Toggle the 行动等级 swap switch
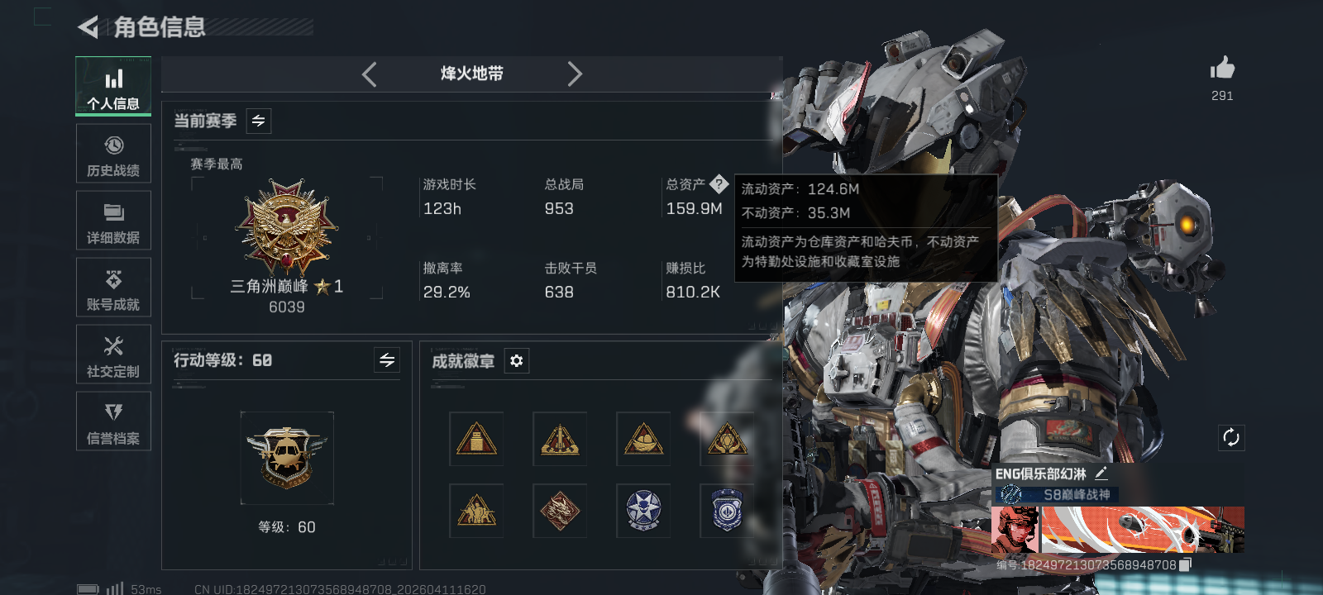This screenshot has width=1323, height=595. pos(387,359)
